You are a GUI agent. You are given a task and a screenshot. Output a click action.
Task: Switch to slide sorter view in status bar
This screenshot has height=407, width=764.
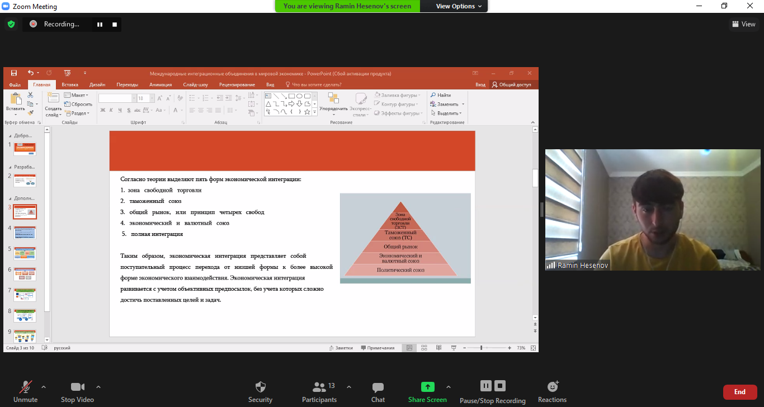click(x=424, y=348)
